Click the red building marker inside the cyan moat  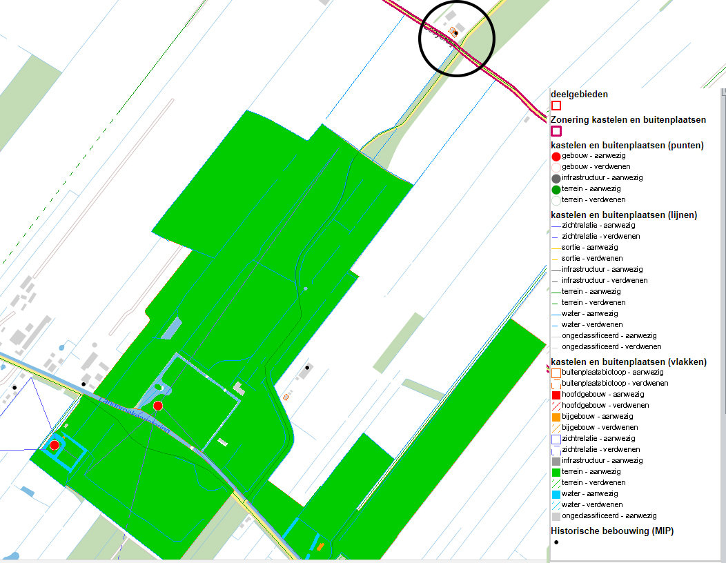point(54,445)
